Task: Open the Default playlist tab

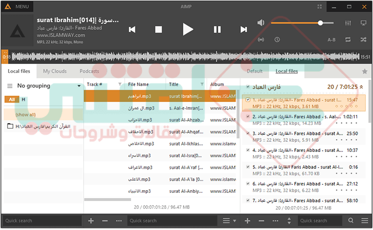Action: point(255,71)
